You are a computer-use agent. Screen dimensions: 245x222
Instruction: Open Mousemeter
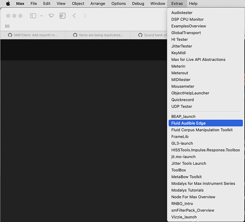click(x=205, y=87)
